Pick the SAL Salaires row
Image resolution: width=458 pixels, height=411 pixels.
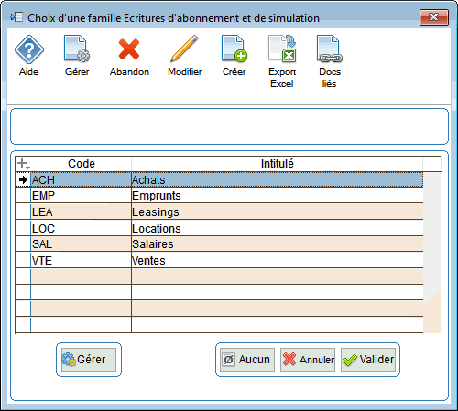[219, 244]
